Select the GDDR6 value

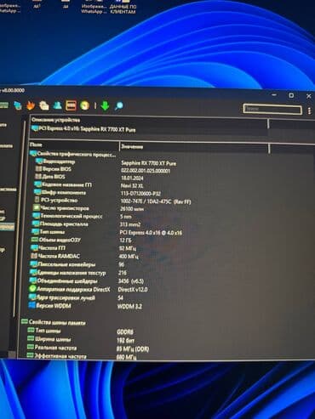[x=125, y=331]
